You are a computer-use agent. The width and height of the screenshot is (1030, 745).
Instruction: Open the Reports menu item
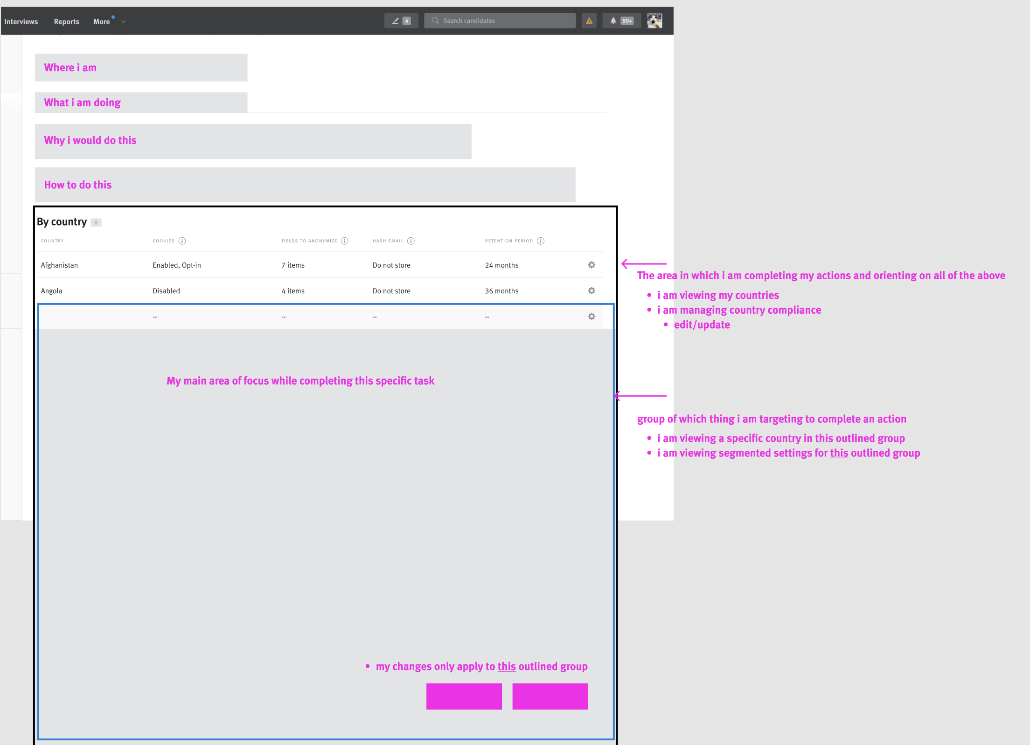66,21
